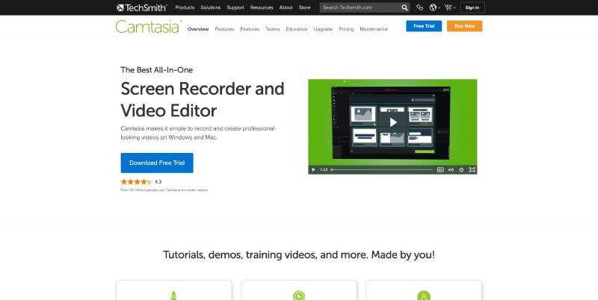Select the Teams tab
This screenshot has height=300, width=598.
(x=273, y=29)
